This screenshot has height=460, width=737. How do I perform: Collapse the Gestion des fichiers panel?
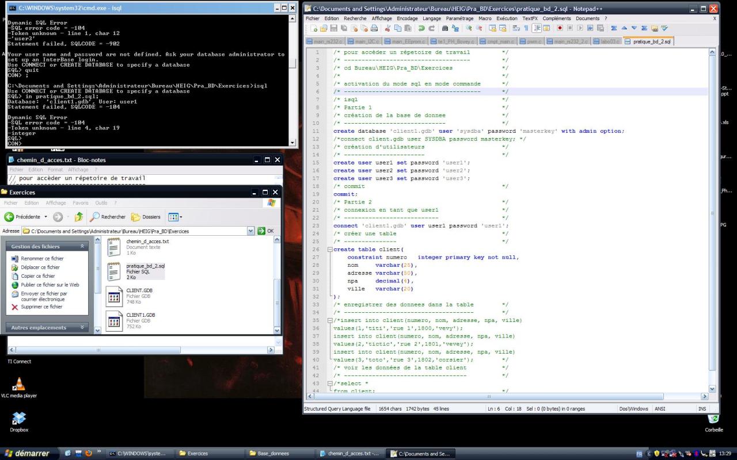tap(82, 246)
